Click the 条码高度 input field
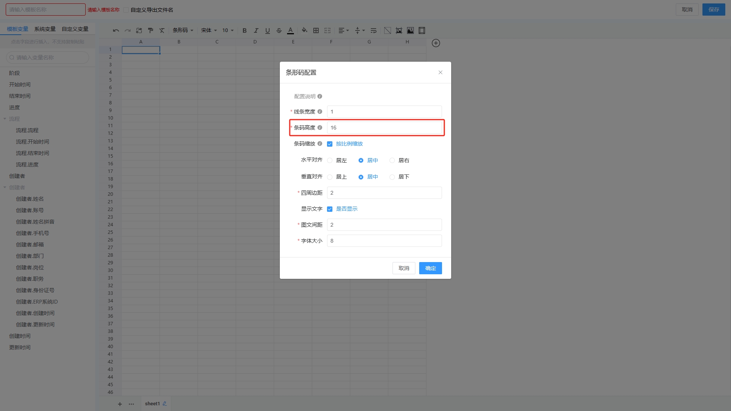Image resolution: width=731 pixels, height=411 pixels. (x=385, y=128)
